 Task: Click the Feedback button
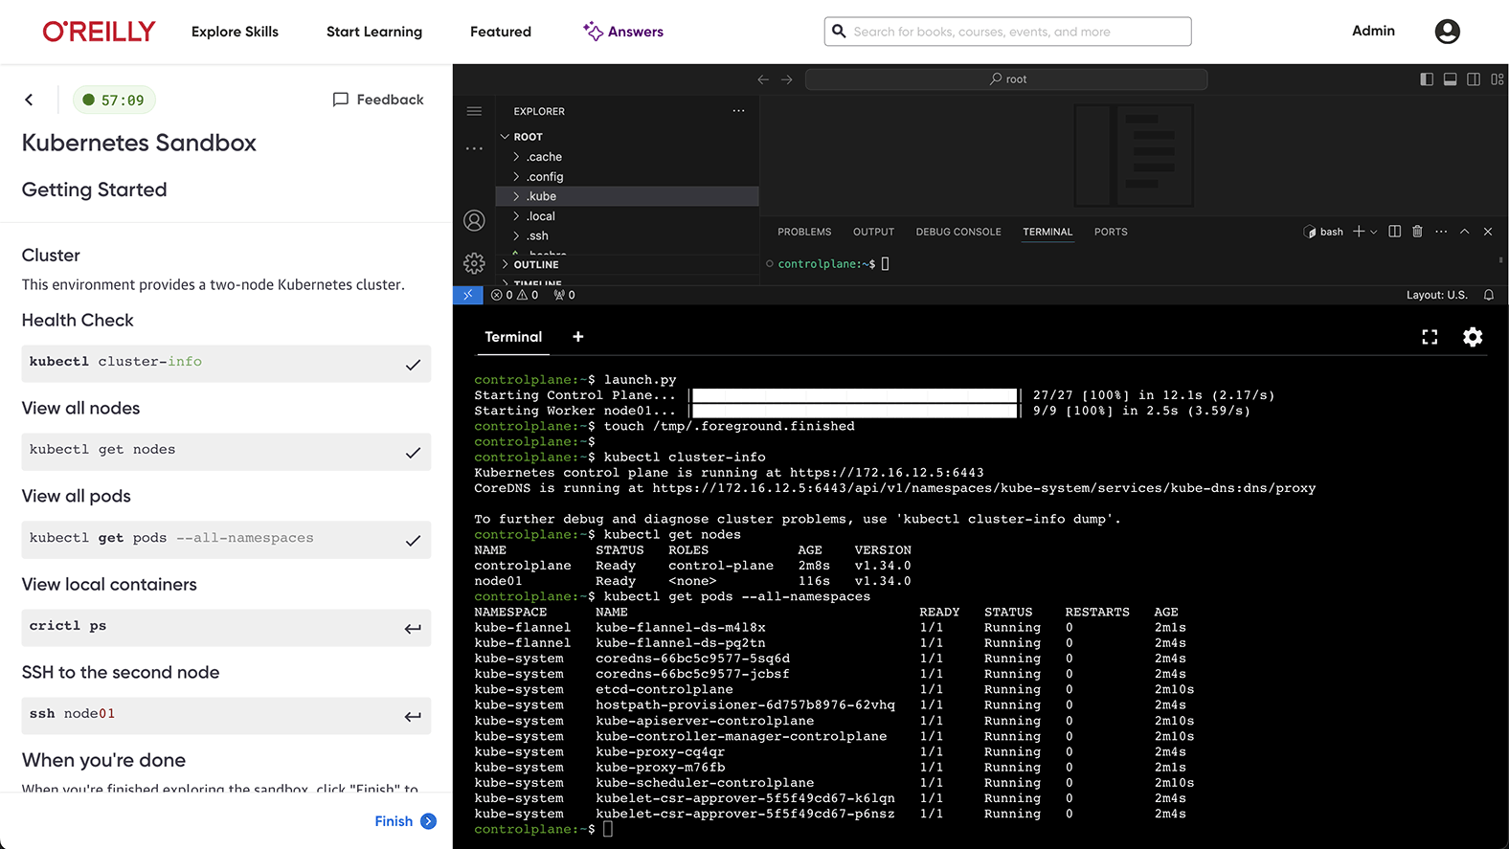pos(378,100)
